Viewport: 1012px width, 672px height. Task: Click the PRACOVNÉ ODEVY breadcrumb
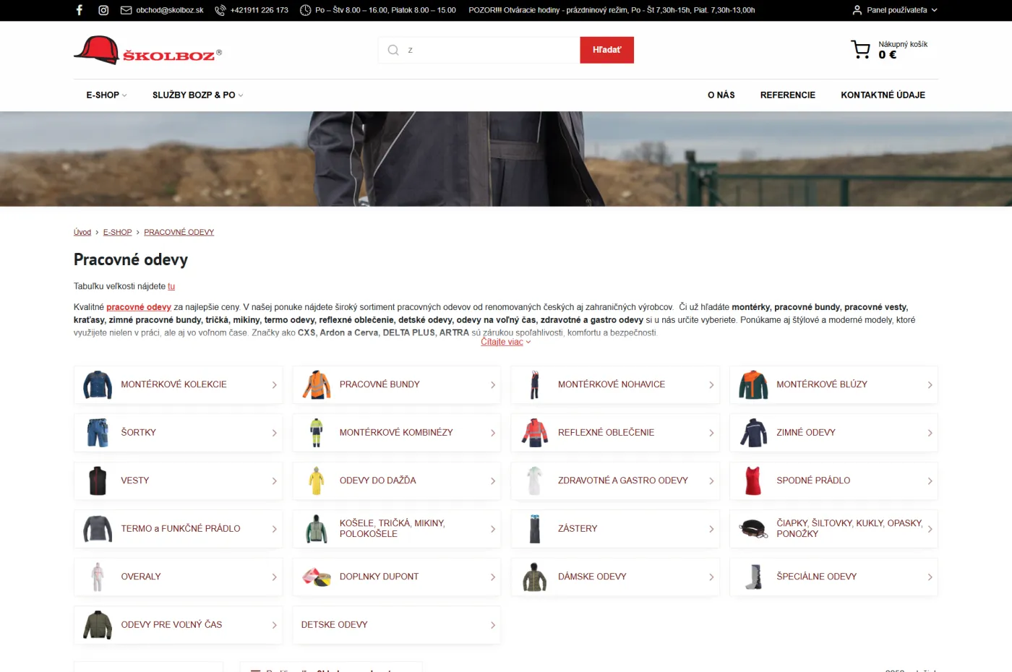(x=179, y=232)
